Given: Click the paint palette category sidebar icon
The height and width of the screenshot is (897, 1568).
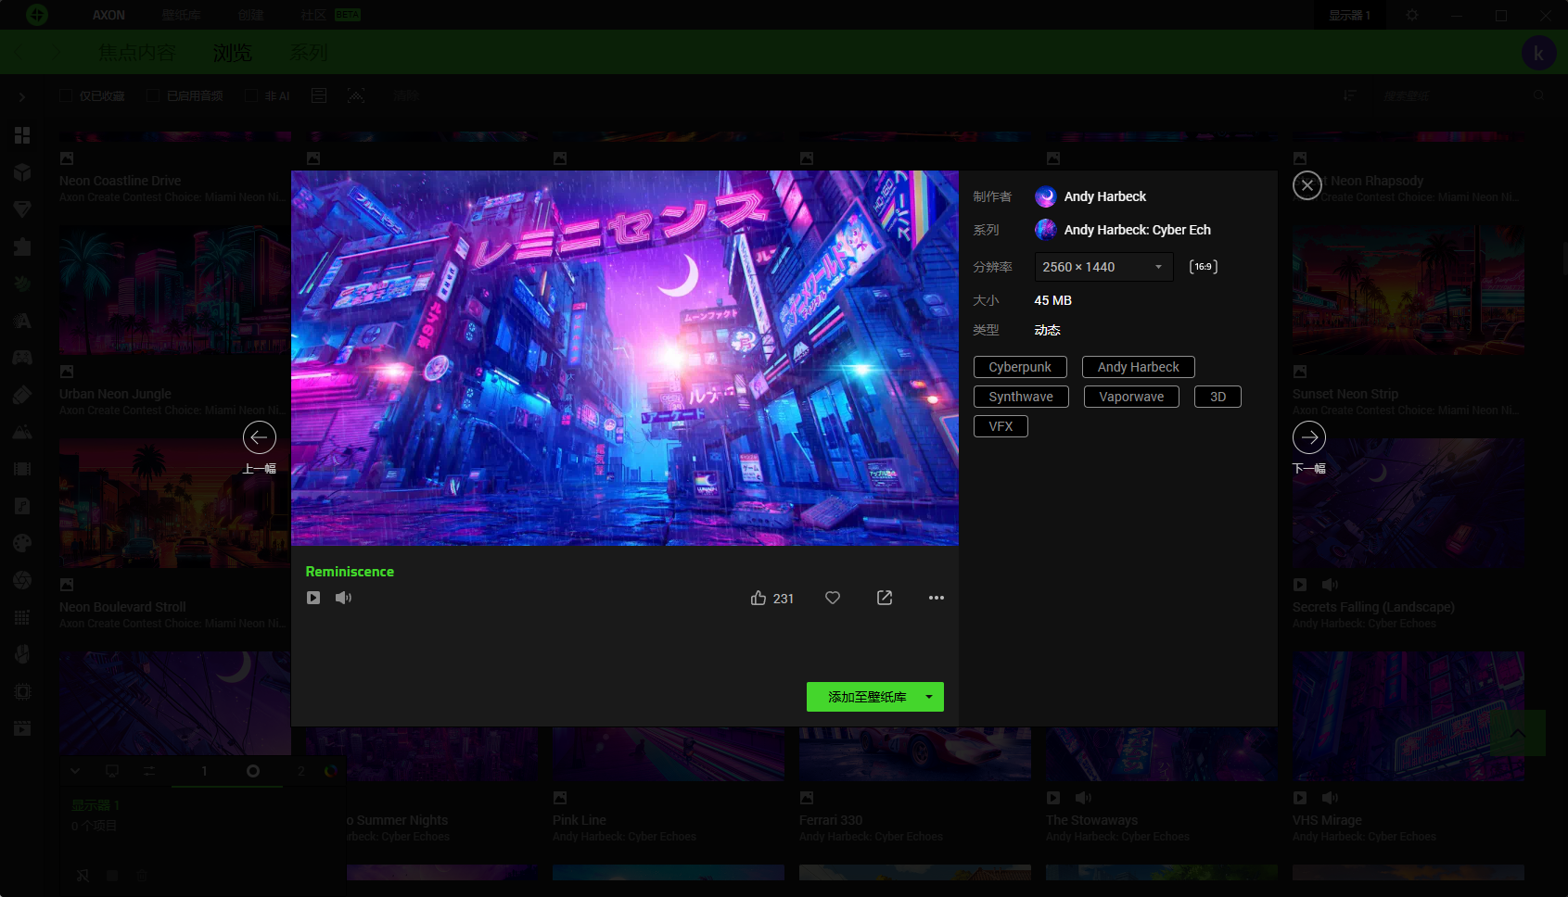Looking at the screenshot, I should pos(22,543).
